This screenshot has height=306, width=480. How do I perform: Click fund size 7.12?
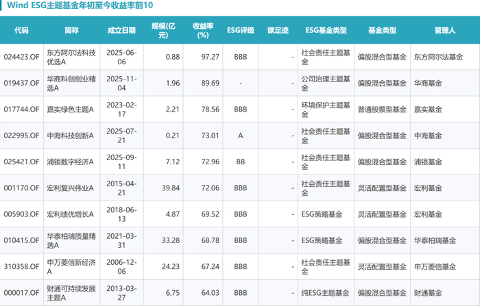point(173,162)
